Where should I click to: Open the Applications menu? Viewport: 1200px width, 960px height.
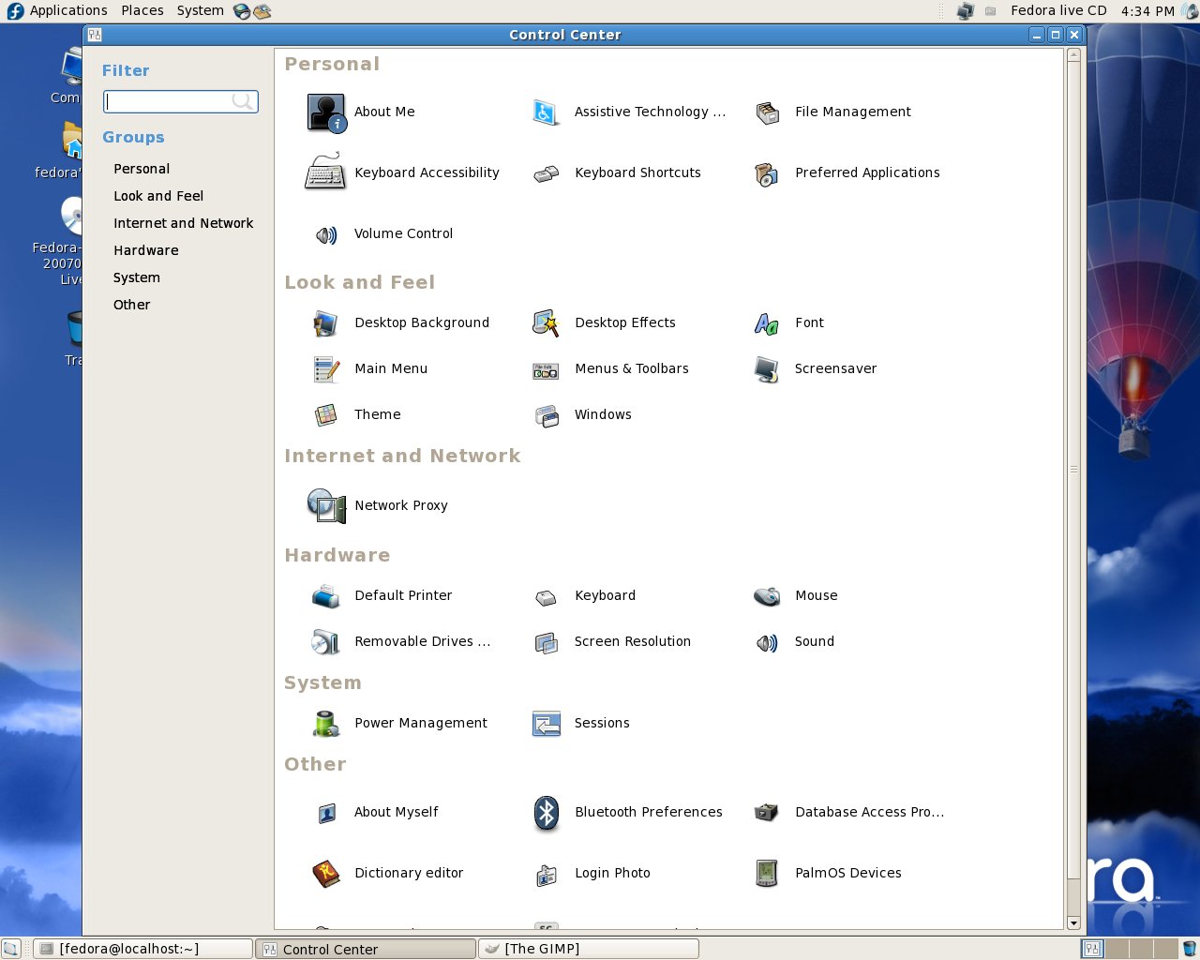68,11
